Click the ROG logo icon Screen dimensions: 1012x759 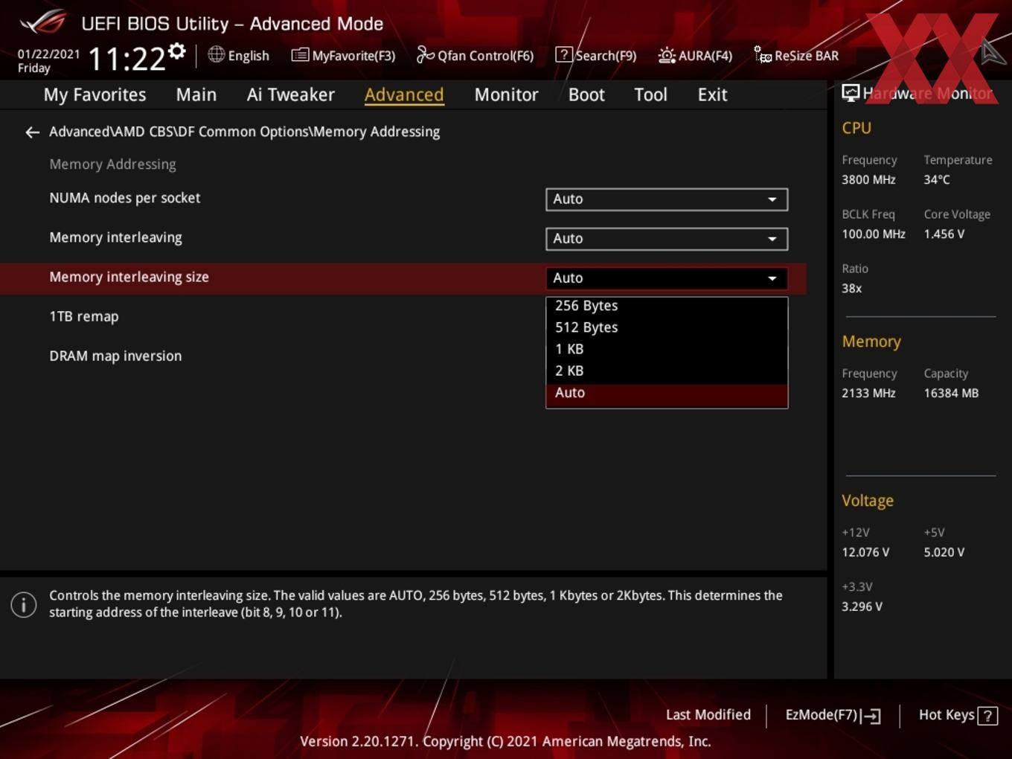[x=43, y=22]
